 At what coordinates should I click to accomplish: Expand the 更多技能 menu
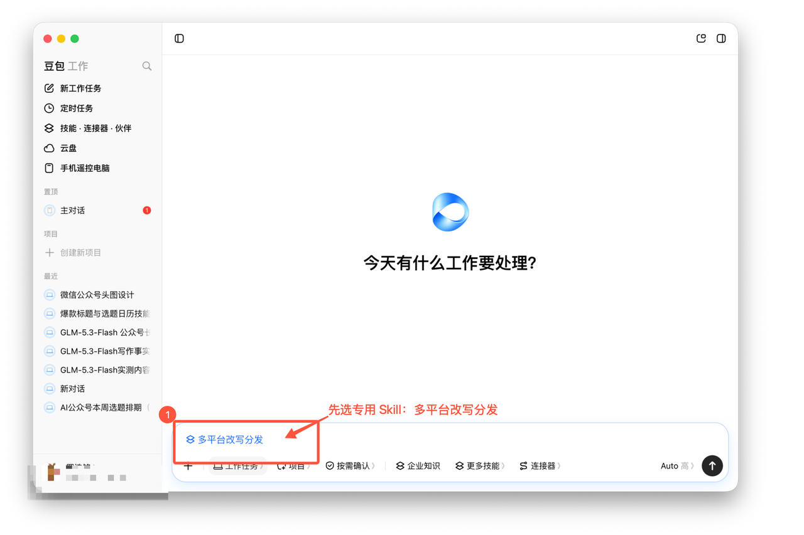point(481,466)
